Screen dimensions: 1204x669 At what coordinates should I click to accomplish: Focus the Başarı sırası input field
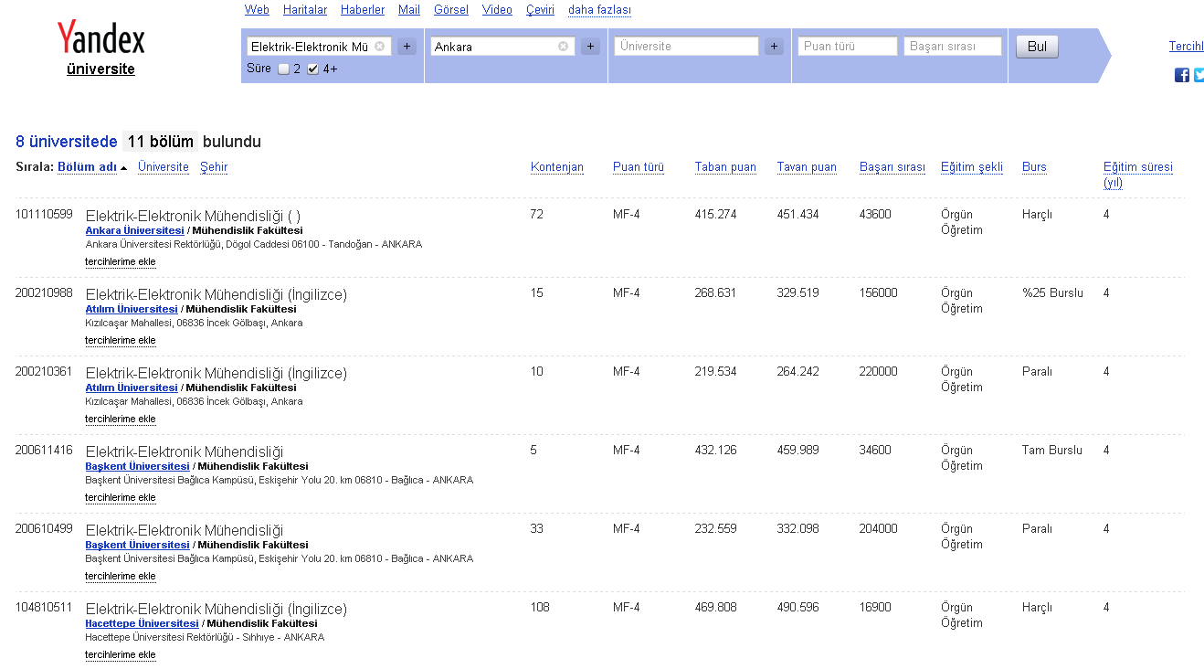pyautogui.click(x=953, y=46)
